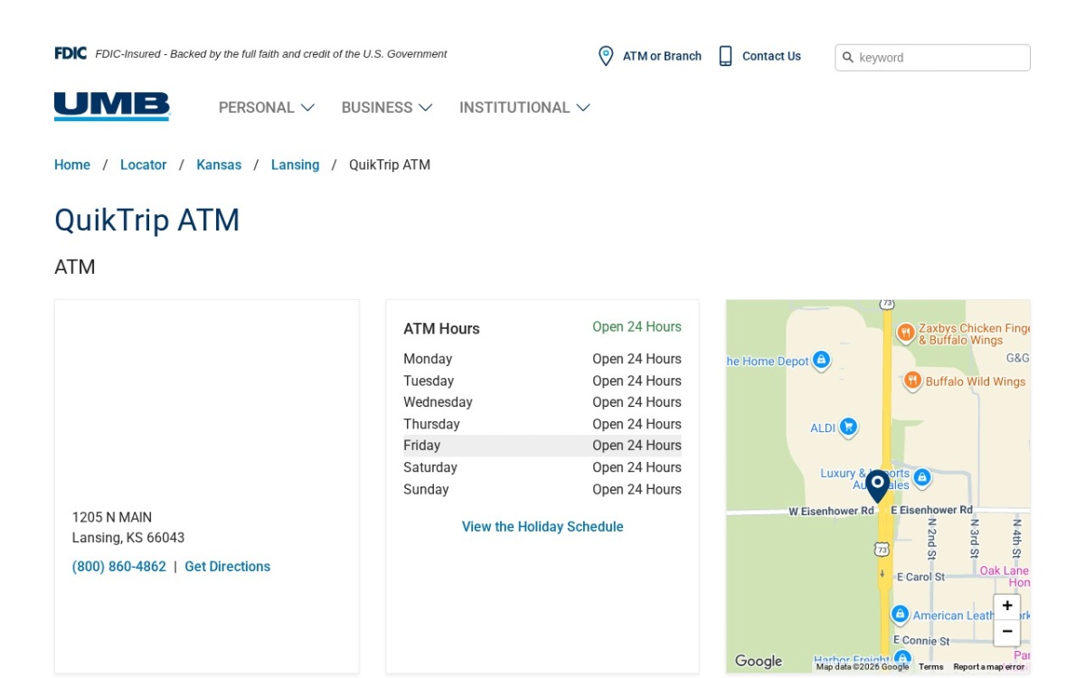Open the map Terms link

pyautogui.click(x=931, y=667)
